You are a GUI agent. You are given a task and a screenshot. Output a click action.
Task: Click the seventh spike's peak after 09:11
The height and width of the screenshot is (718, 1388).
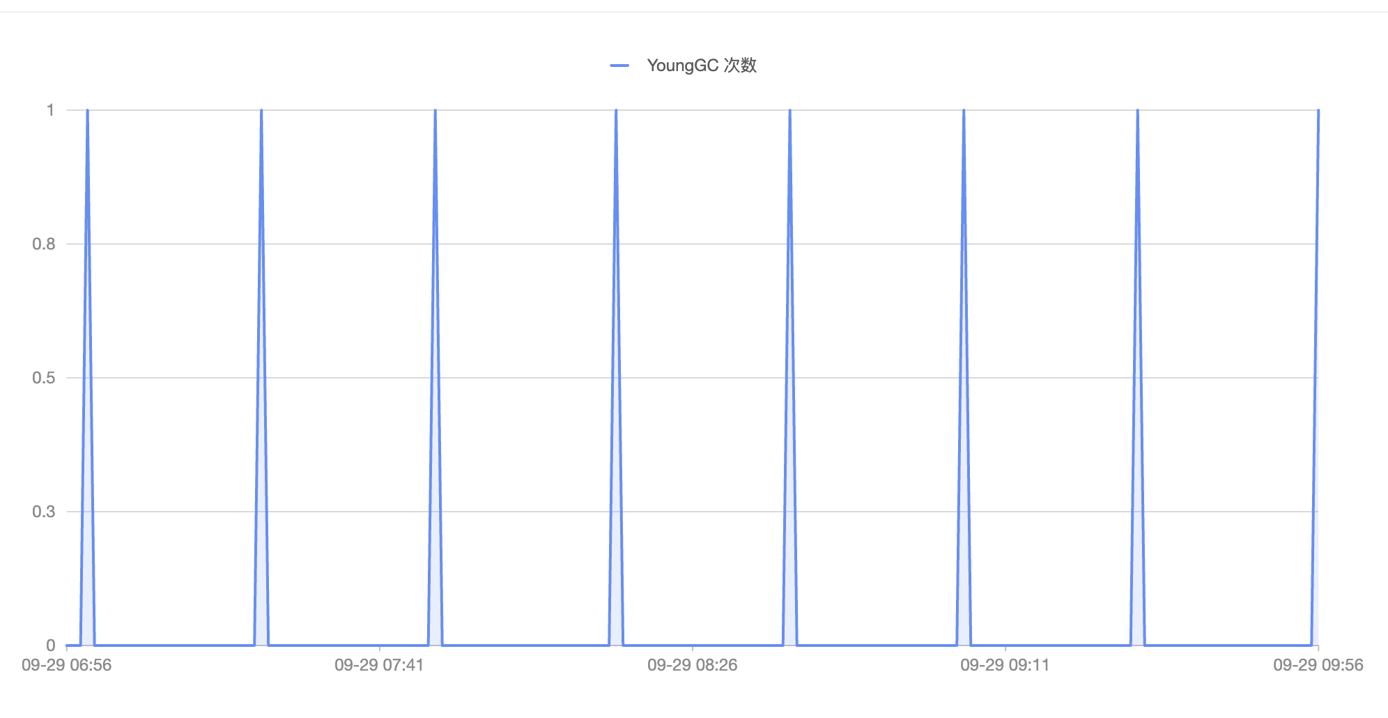pyautogui.click(x=1138, y=111)
